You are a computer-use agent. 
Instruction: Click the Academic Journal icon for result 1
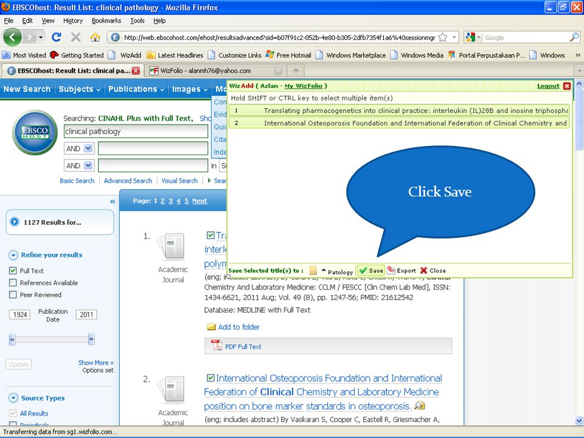[x=172, y=246]
